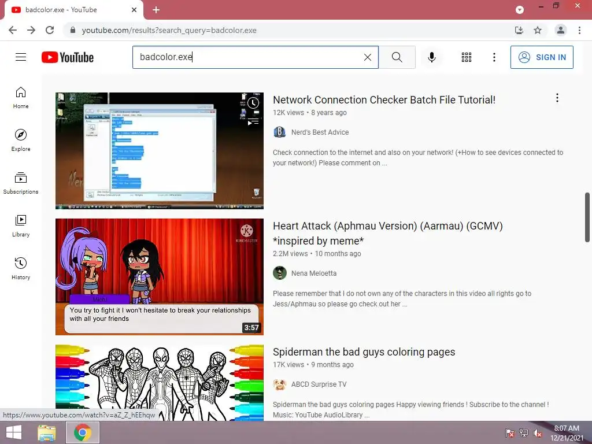
Task: Click the Chrome taskbar icon
Action: coord(83,432)
